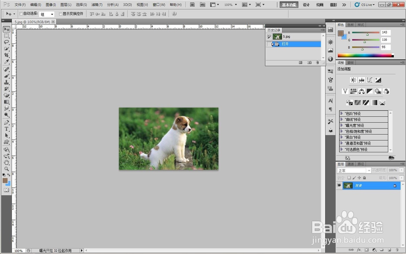The height and width of the screenshot is (254, 406).
Task: Toggle lock transparent pixels in Layers
Action: [x=349, y=178]
